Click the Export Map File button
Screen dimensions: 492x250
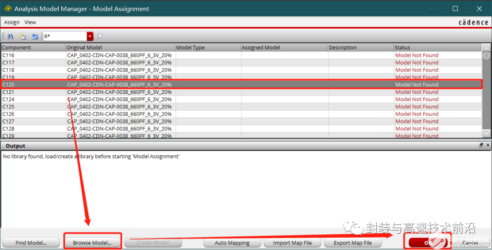pos(353,243)
